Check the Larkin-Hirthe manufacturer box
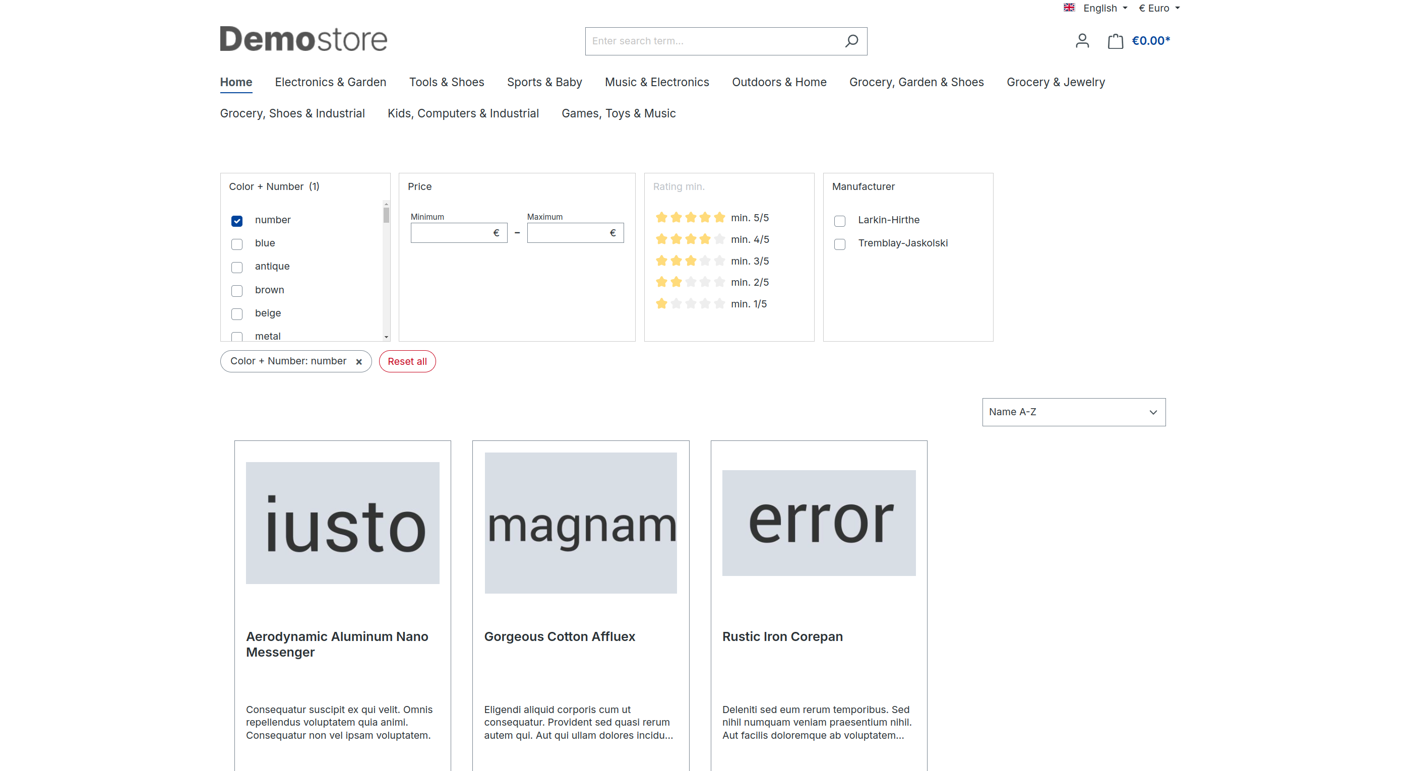1414x771 pixels. tap(839, 221)
